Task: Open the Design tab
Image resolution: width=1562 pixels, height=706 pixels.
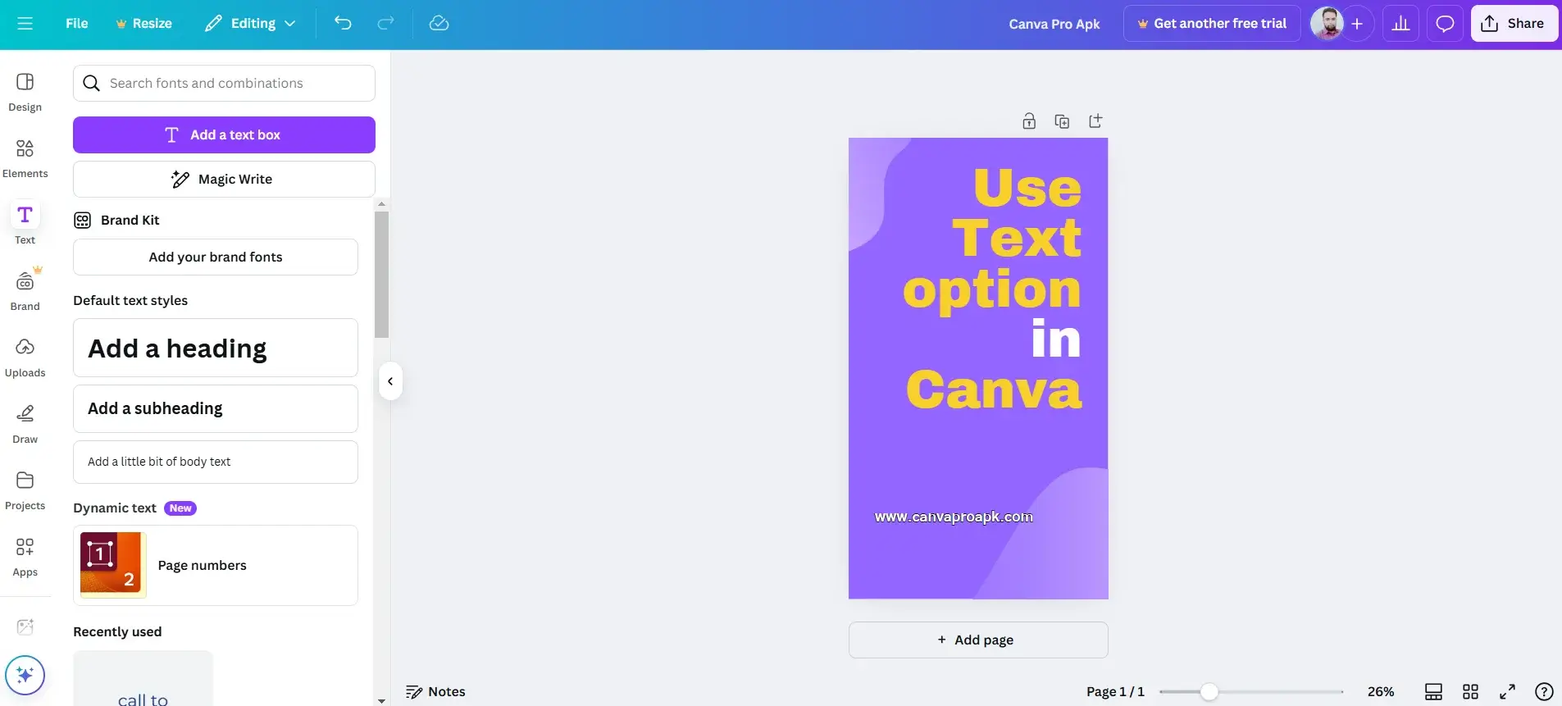Action: 25,92
